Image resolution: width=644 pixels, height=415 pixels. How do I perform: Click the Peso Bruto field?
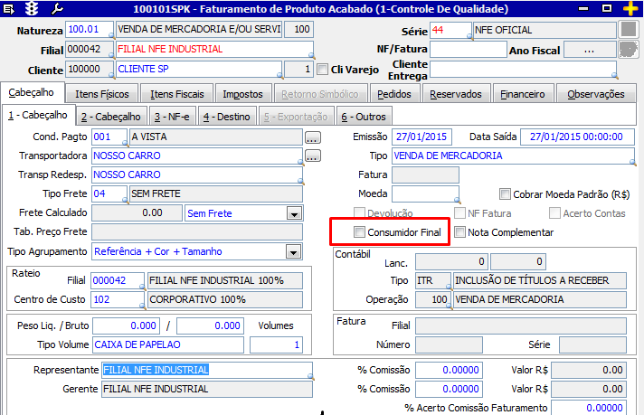pyautogui.click(x=210, y=325)
